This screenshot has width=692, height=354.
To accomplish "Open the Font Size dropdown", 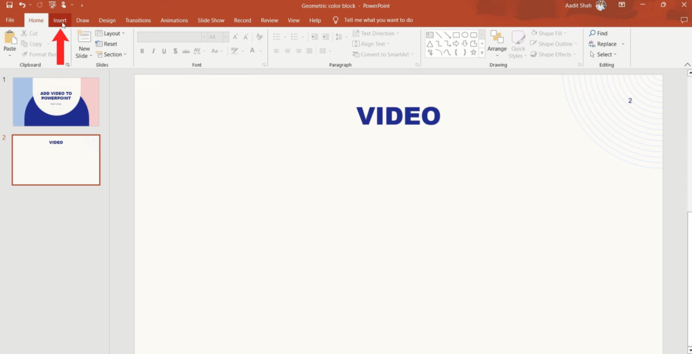I will [x=226, y=37].
